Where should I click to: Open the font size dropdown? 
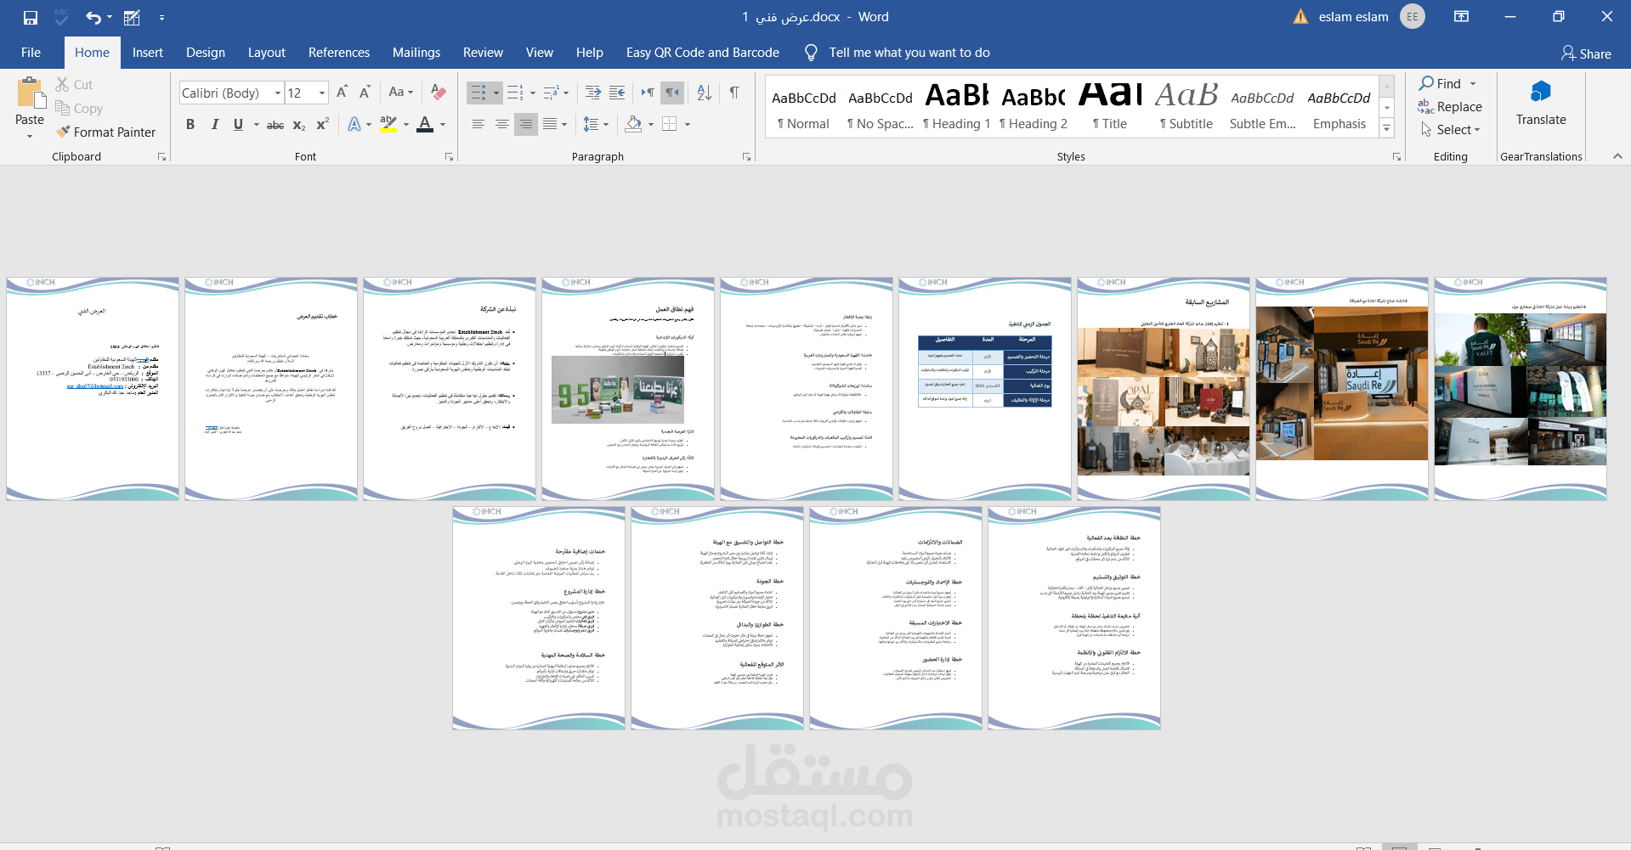point(322,93)
